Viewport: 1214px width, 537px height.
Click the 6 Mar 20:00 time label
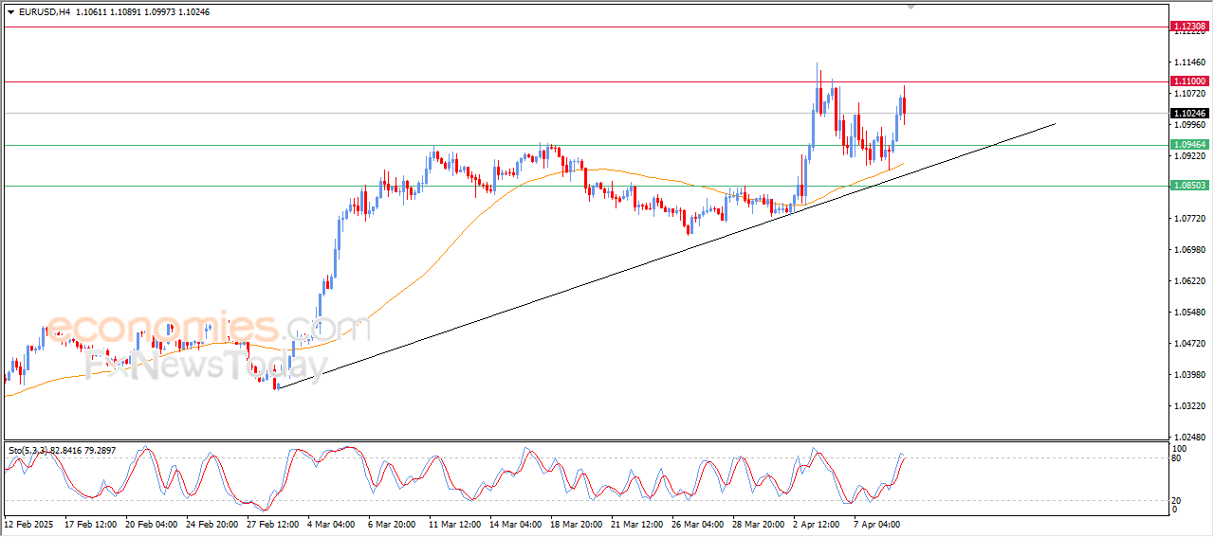pyautogui.click(x=393, y=524)
